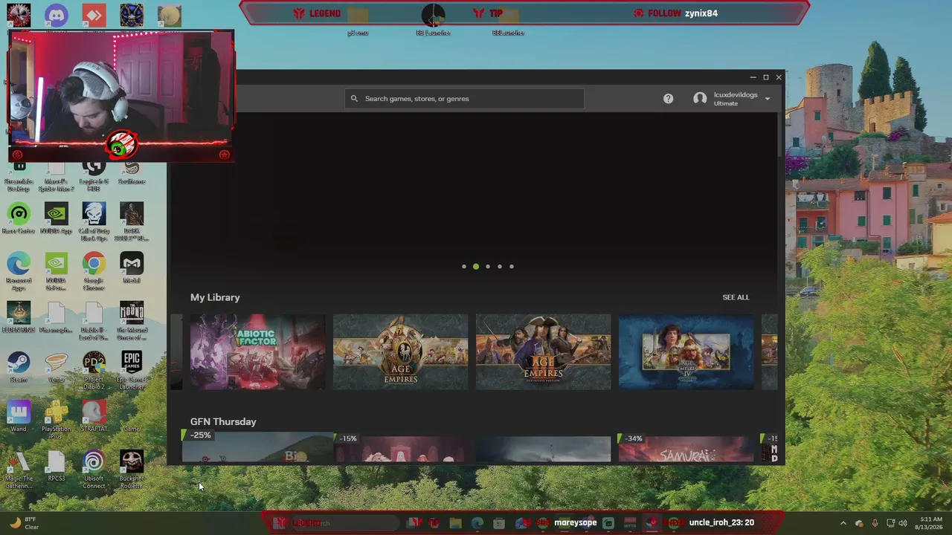The width and height of the screenshot is (952, 535).
Task: Open the Age of Empires IV tile
Action: click(686, 351)
